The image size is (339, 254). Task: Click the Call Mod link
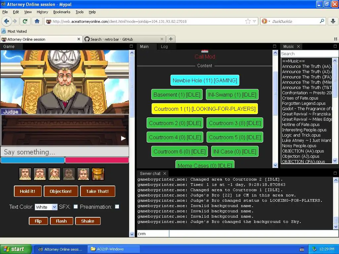pyautogui.click(x=205, y=57)
